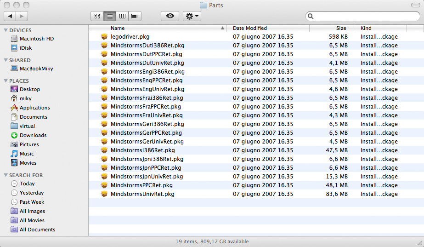Click the Quick Look eye button
This screenshot has height=247, width=424.
click(170, 16)
